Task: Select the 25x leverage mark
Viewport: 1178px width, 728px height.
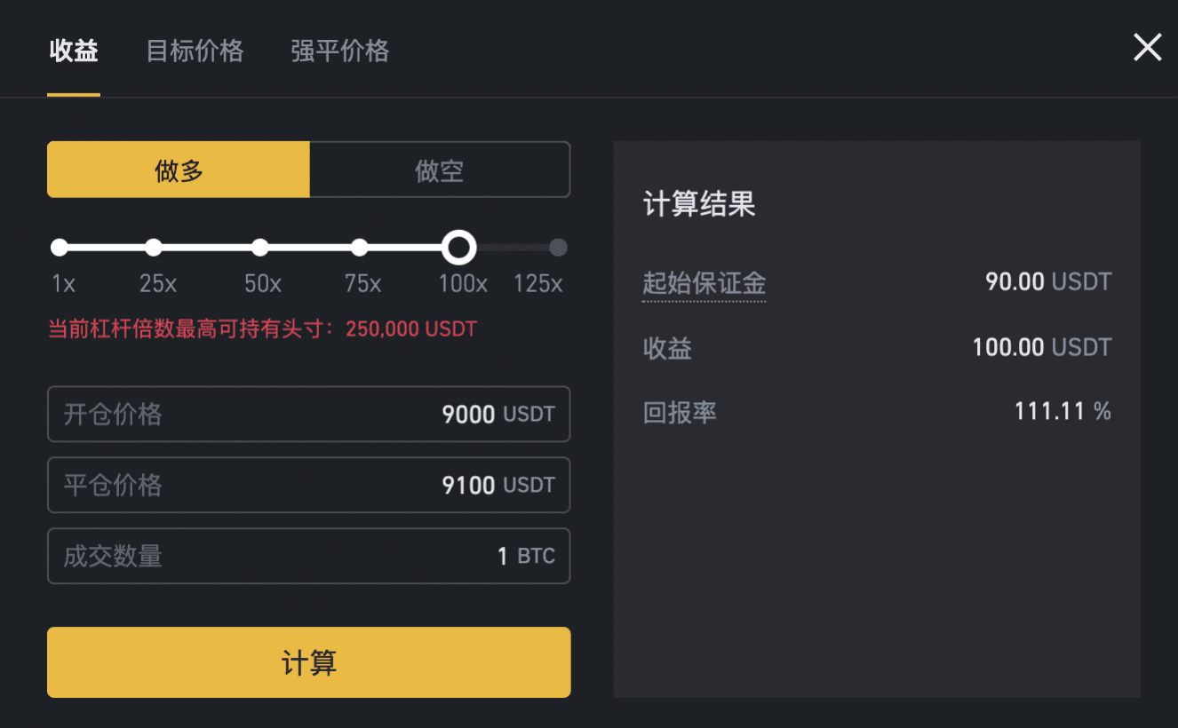Action: [x=154, y=247]
